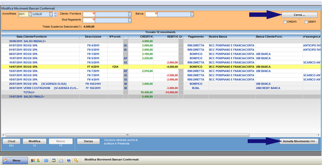Open the mail envelope icon
The height and width of the screenshot is (165, 322).
61,160
